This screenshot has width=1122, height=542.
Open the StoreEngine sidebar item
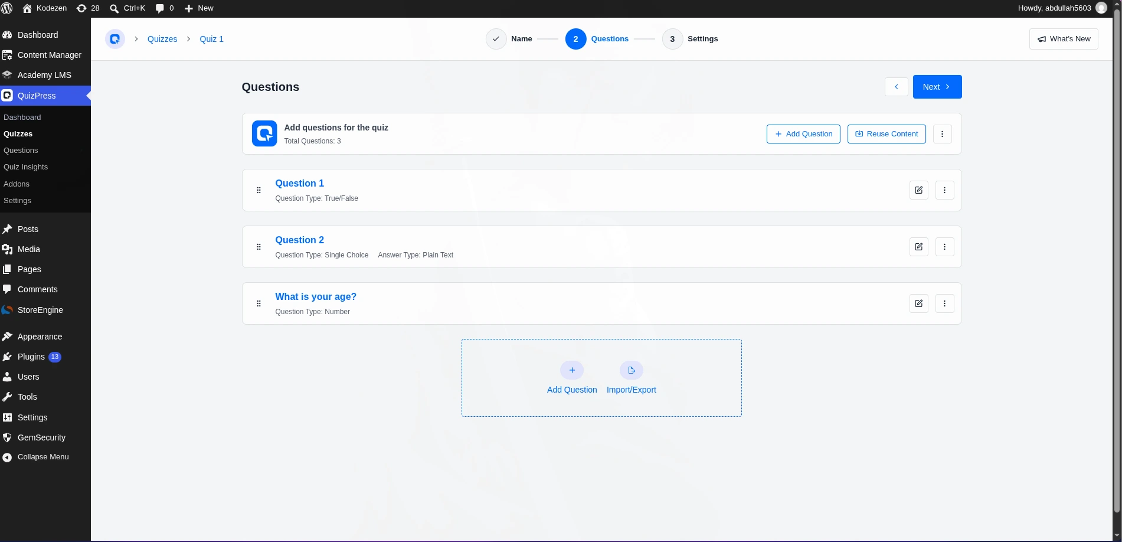click(x=45, y=310)
